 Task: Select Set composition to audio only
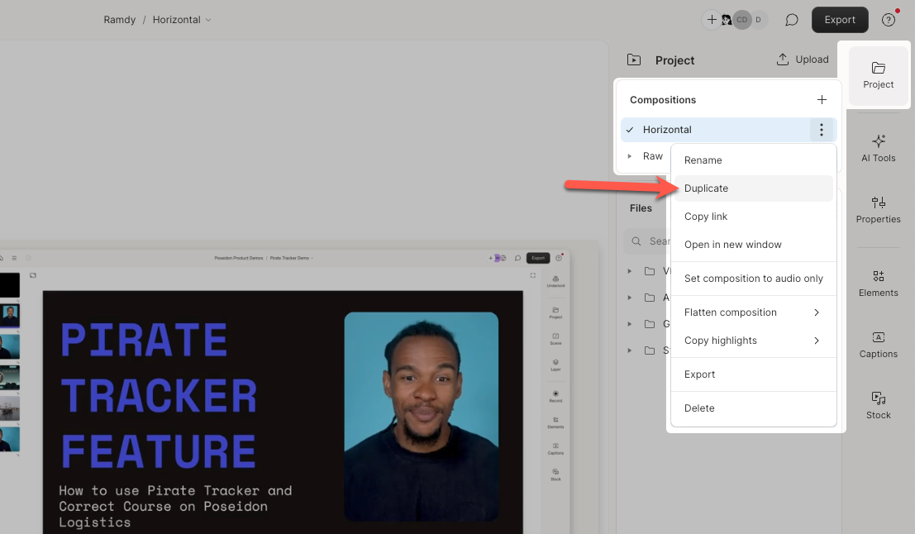[753, 279]
